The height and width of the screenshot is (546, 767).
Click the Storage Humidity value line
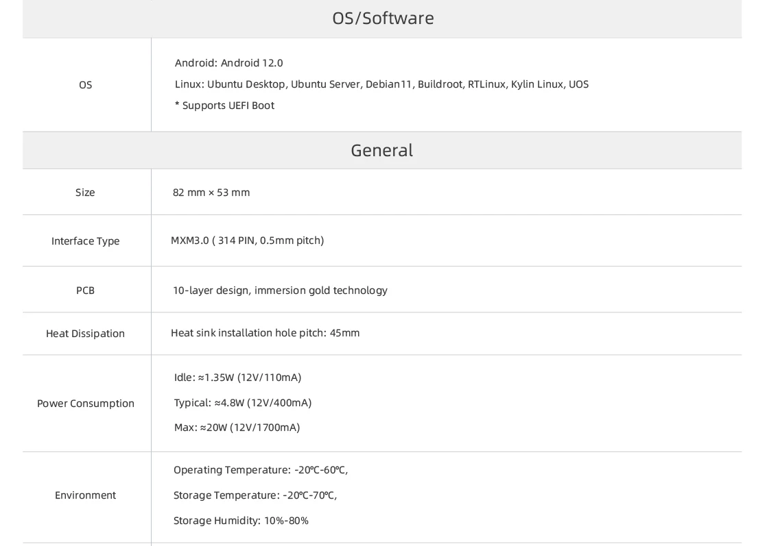(241, 521)
